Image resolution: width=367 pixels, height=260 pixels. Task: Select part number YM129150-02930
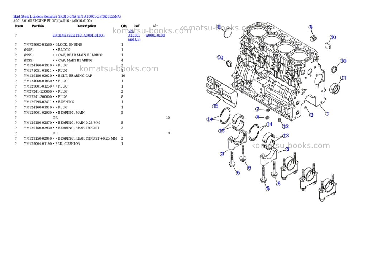[x=38, y=128]
